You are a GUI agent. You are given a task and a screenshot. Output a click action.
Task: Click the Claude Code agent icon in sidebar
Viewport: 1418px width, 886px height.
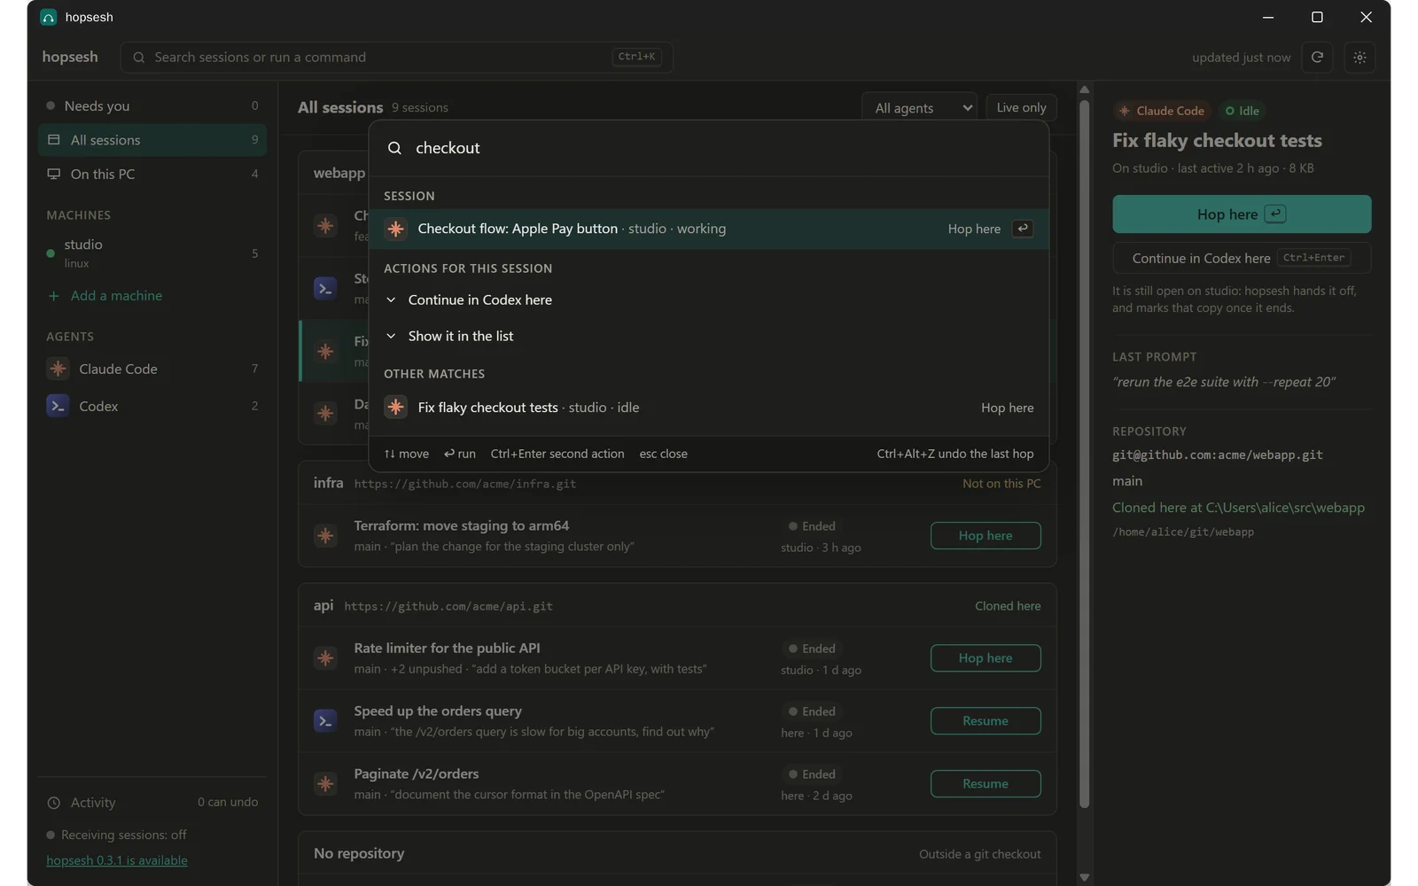[x=58, y=369]
